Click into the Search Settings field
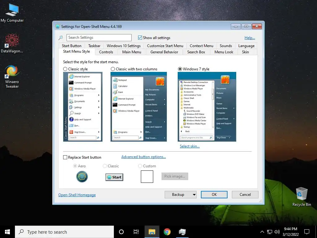The height and width of the screenshot is (238, 317). click(x=99, y=37)
